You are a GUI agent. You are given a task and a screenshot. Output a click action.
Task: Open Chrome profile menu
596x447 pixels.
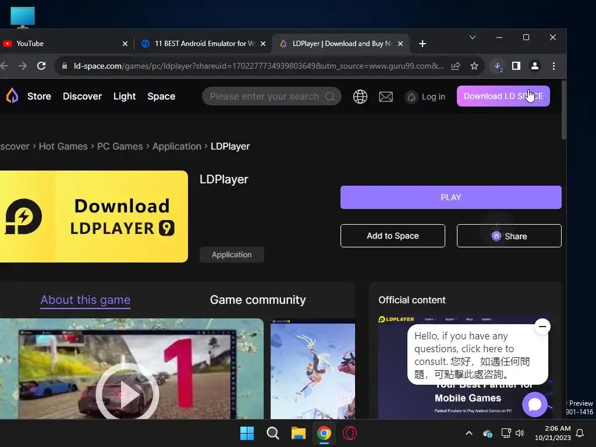click(x=534, y=66)
